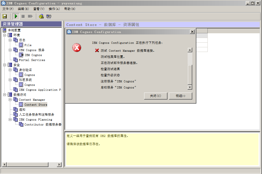The image size is (262, 174).
Task: Click the Test configuration toolbar icon
Action: click(x=41, y=16)
